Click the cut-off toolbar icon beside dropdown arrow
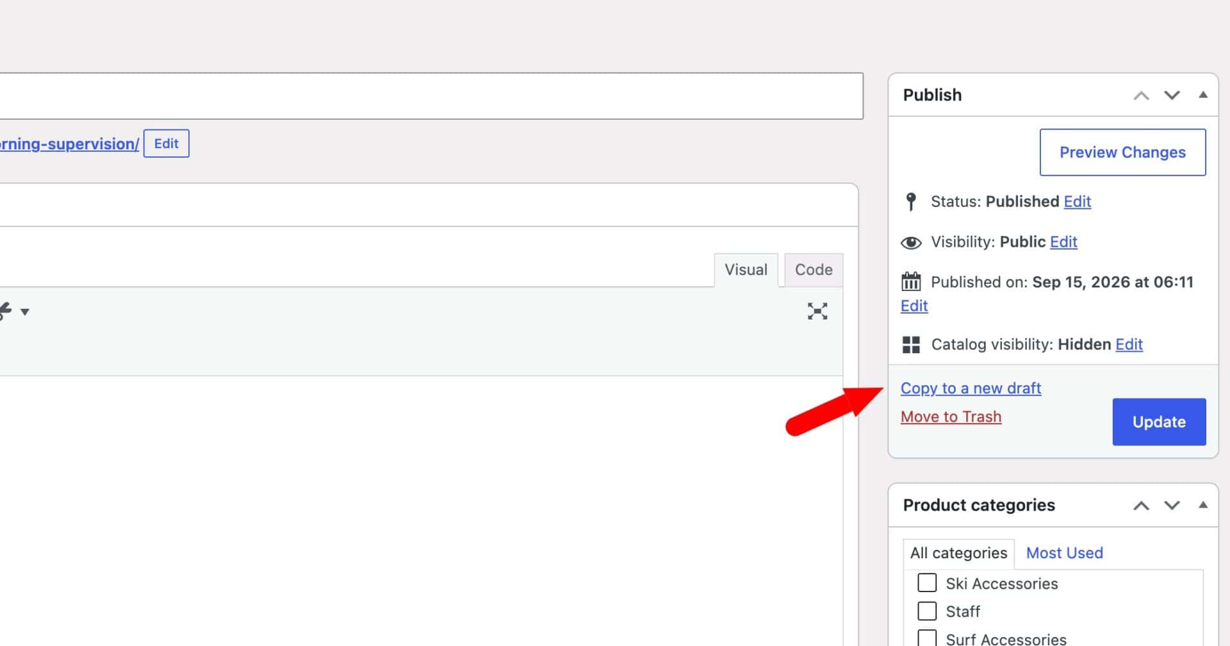The image size is (1230, 646). 6,311
